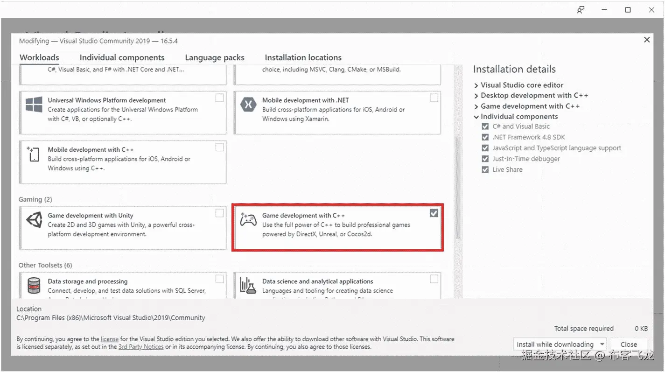This screenshot has width=665, height=372.
Task: Check Mobile development with .NET workload
Action: point(434,98)
